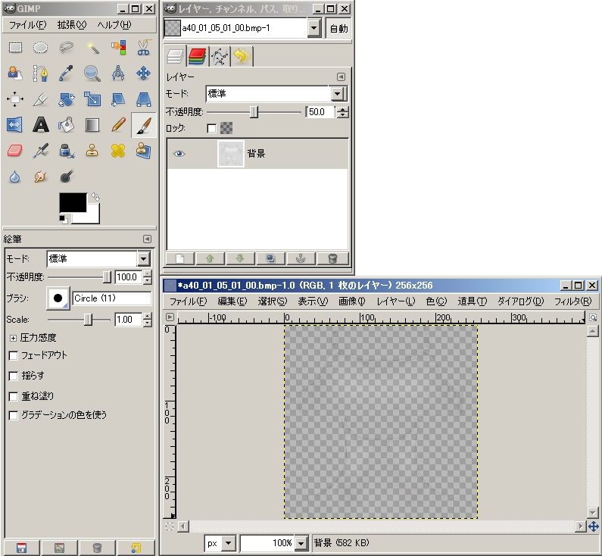Pick the Bucket Fill tool
Screen dimensions: 602x556
[66, 124]
